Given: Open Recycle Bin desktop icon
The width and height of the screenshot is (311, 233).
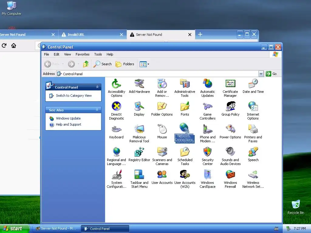Looking at the screenshot, I should point(296,207).
